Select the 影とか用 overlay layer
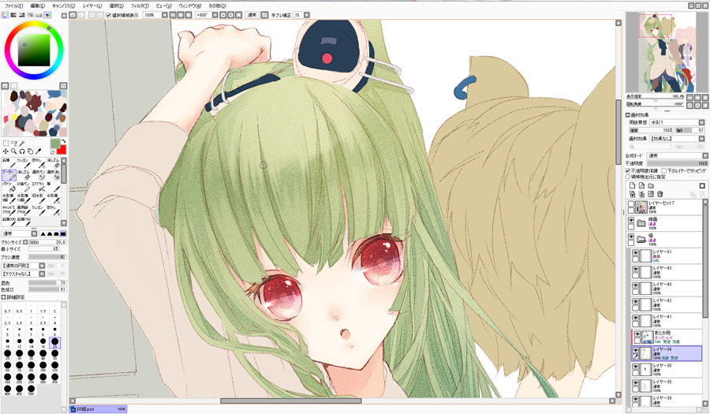The image size is (710, 414). [666, 337]
